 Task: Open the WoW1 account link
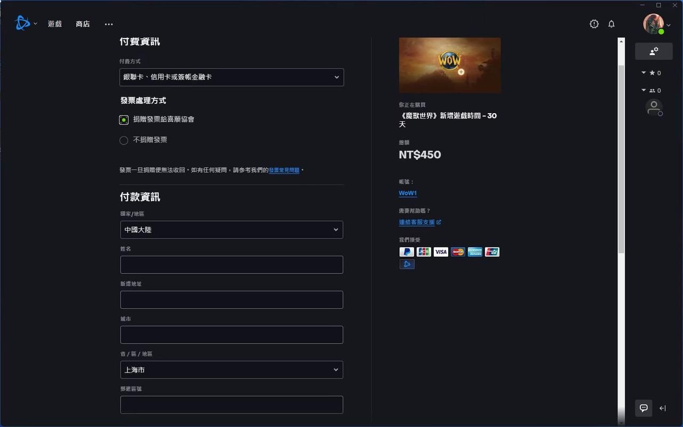(x=408, y=193)
